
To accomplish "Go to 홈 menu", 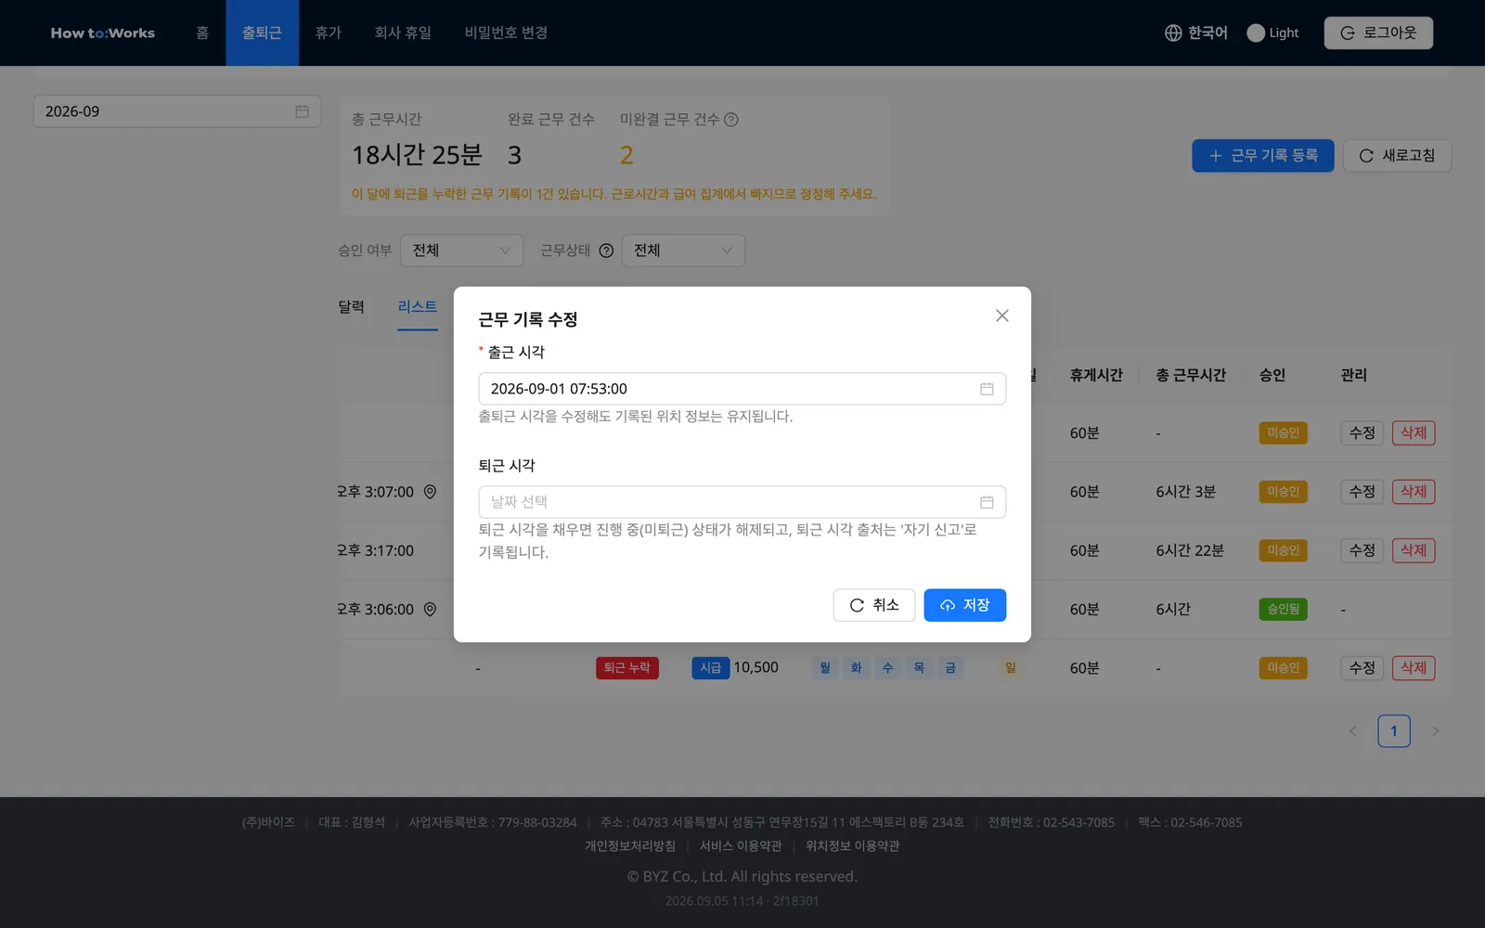I will pyautogui.click(x=202, y=32).
